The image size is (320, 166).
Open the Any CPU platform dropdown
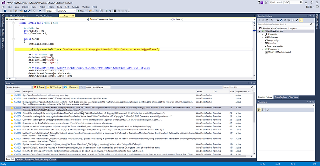click(x=67, y=11)
